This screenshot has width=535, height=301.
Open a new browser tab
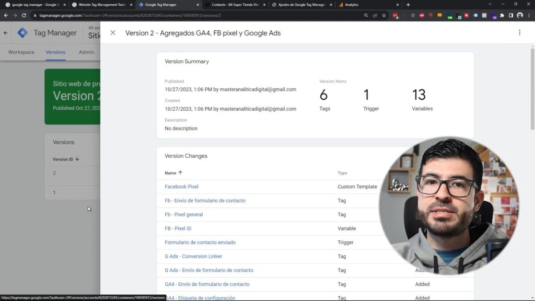[x=408, y=5]
